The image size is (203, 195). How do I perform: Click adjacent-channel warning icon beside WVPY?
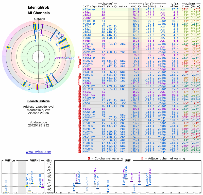(78, 66)
